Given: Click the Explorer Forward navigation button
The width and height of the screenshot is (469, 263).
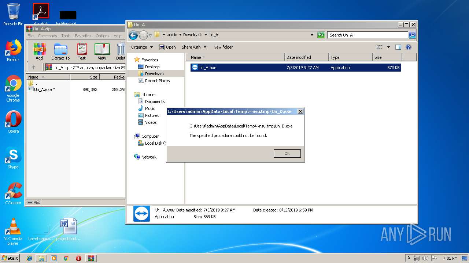Looking at the screenshot, I should [143, 35].
